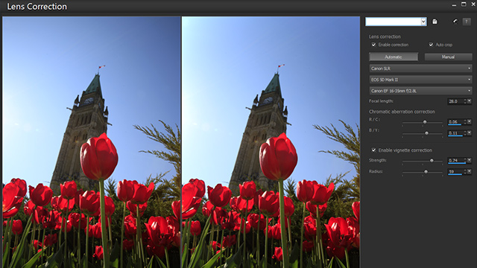
Task: Click the Focal length value field
Action: (455, 101)
